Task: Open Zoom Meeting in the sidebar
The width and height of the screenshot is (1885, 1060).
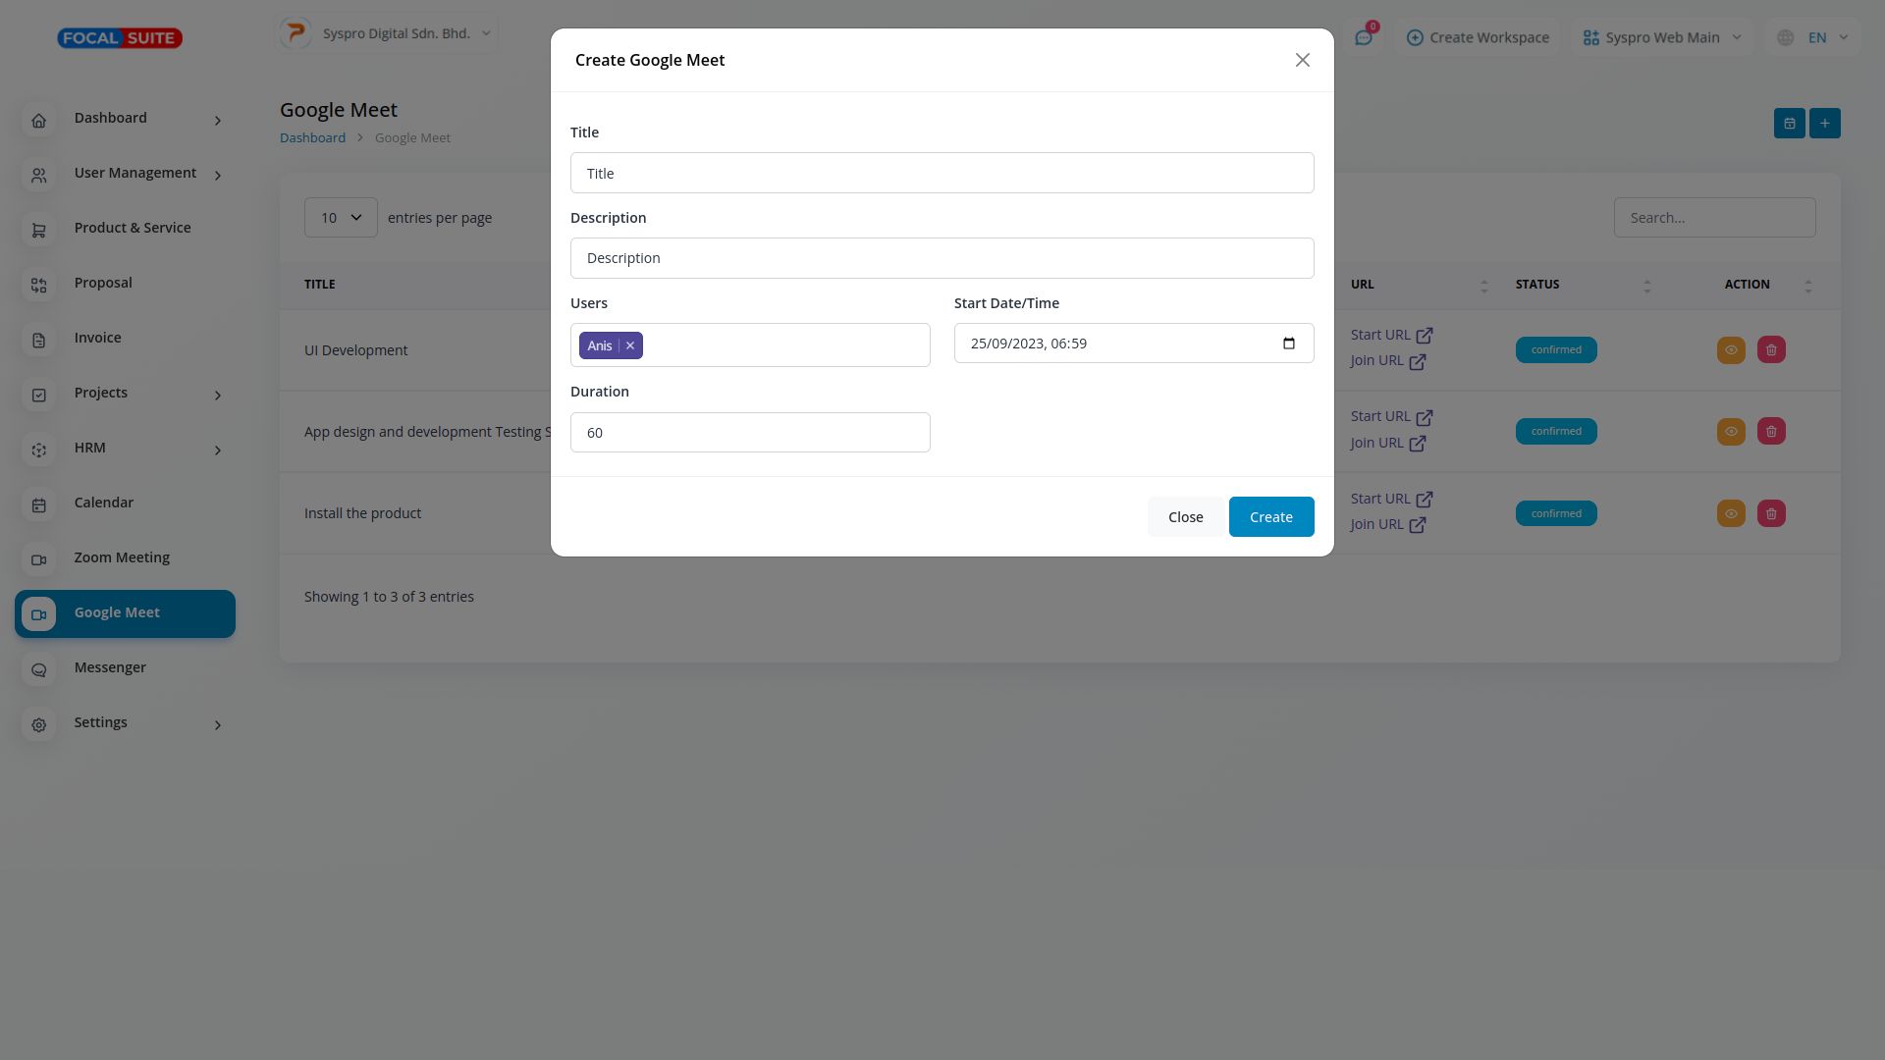Action: click(122, 557)
